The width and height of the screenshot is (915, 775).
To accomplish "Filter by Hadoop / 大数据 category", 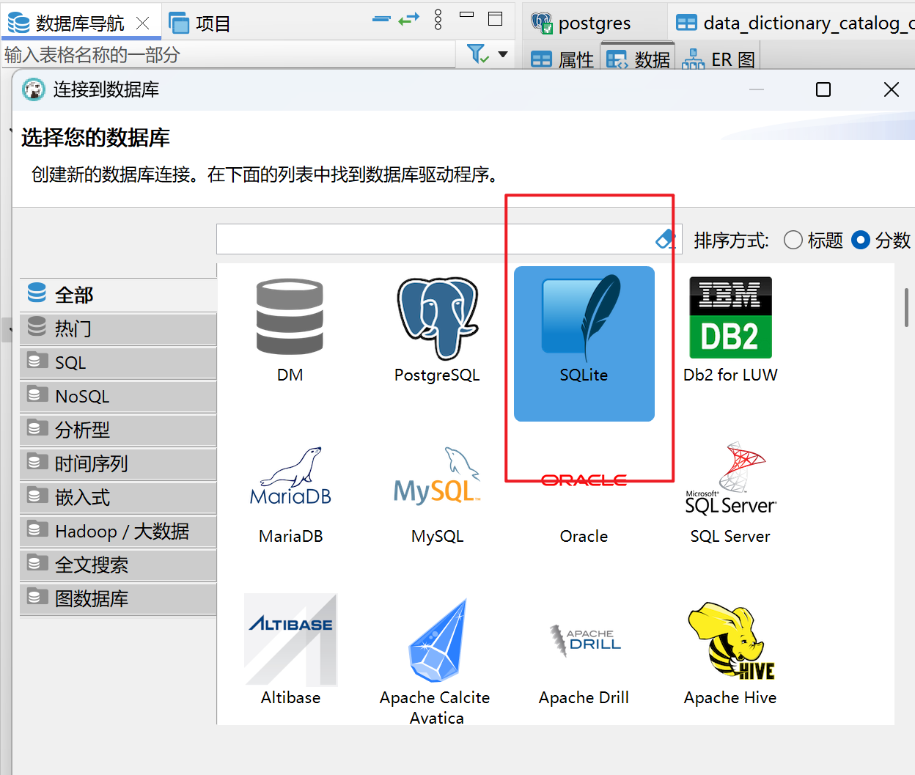I will pyautogui.click(x=118, y=531).
